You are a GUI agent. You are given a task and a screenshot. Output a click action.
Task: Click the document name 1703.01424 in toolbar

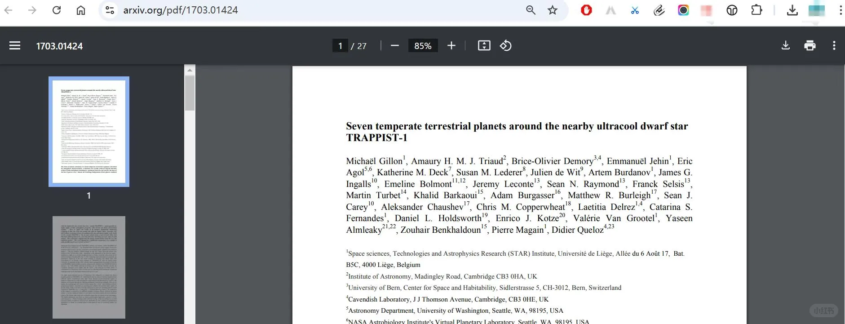pyautogui.click(x=59, y=46)
